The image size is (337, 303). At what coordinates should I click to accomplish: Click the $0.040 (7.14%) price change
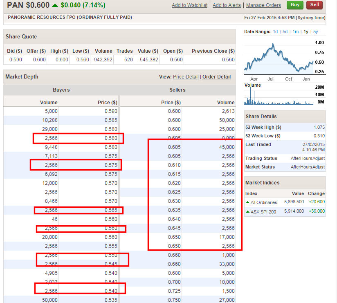(83, 5)
